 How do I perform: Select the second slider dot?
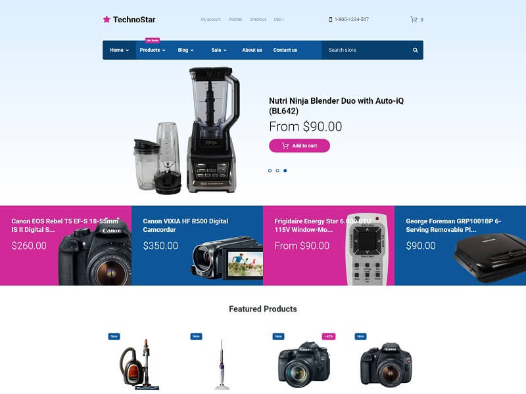[277, 171]
